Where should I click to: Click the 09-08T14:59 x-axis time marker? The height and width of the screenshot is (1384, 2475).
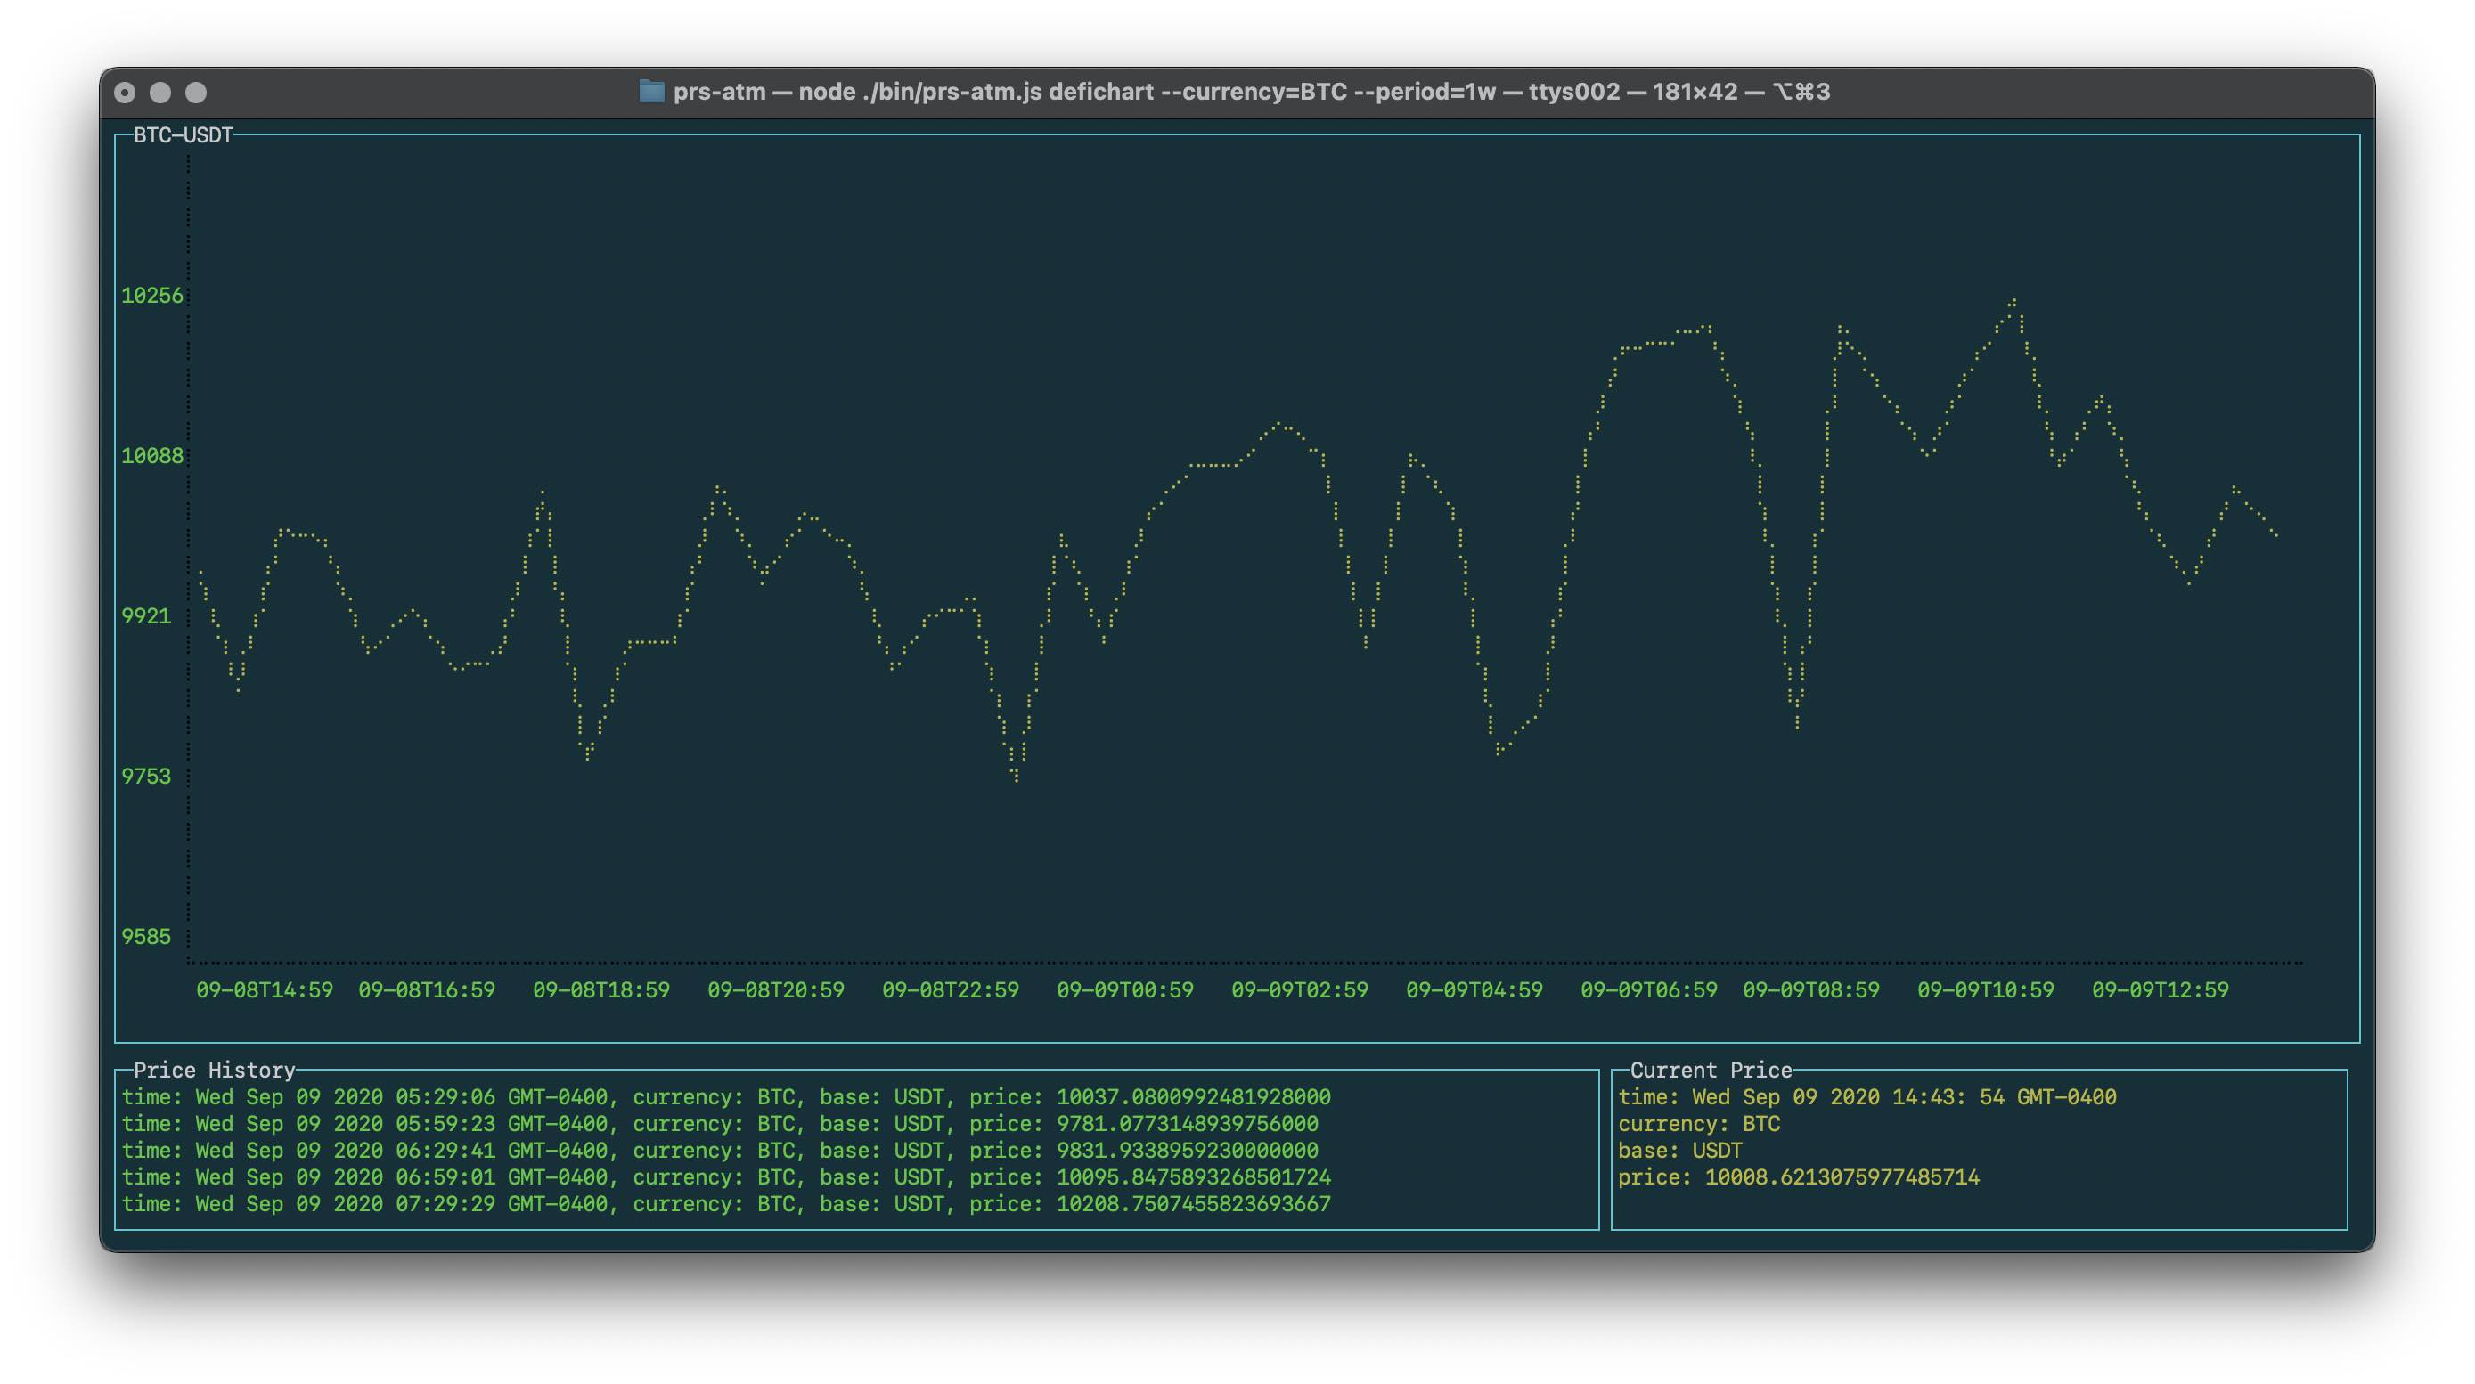click(265, 990)
